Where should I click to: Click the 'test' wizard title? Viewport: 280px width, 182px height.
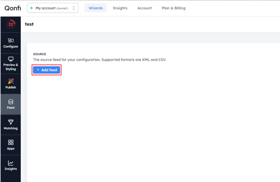coord(29,24)
